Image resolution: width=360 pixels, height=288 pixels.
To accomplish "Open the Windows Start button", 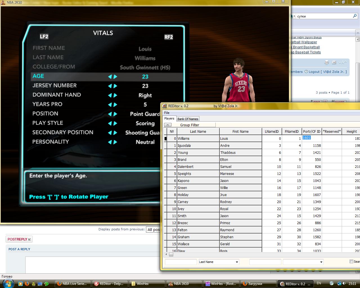I will (8, 283).
